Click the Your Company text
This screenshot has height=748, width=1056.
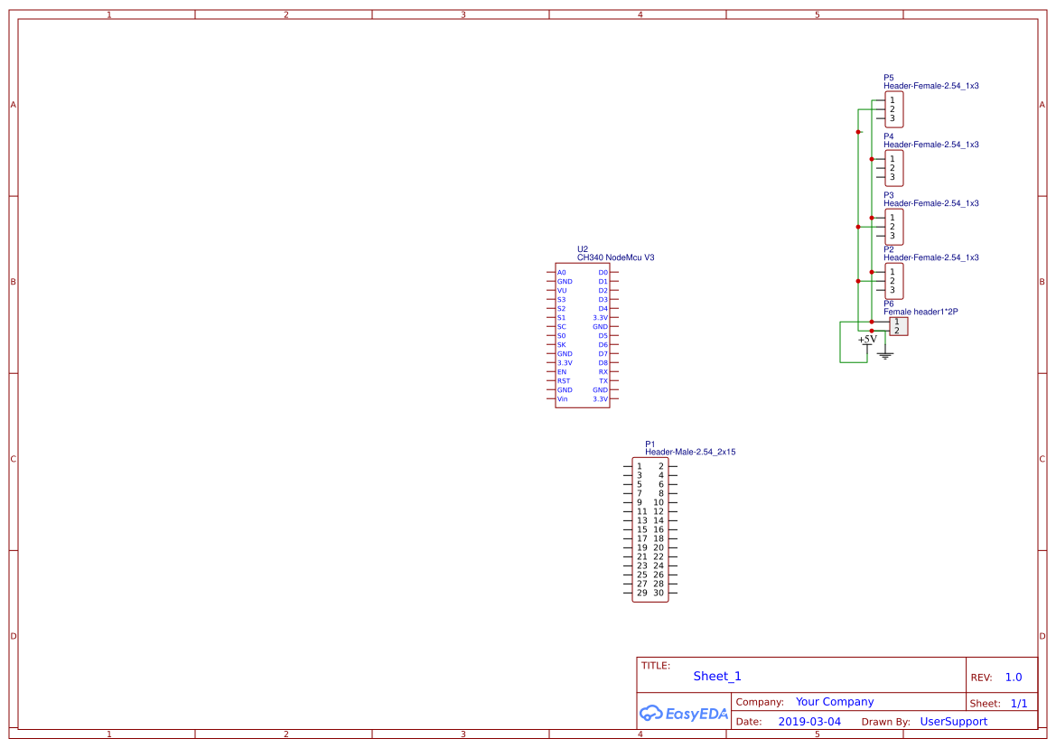(x=835, y=702)
